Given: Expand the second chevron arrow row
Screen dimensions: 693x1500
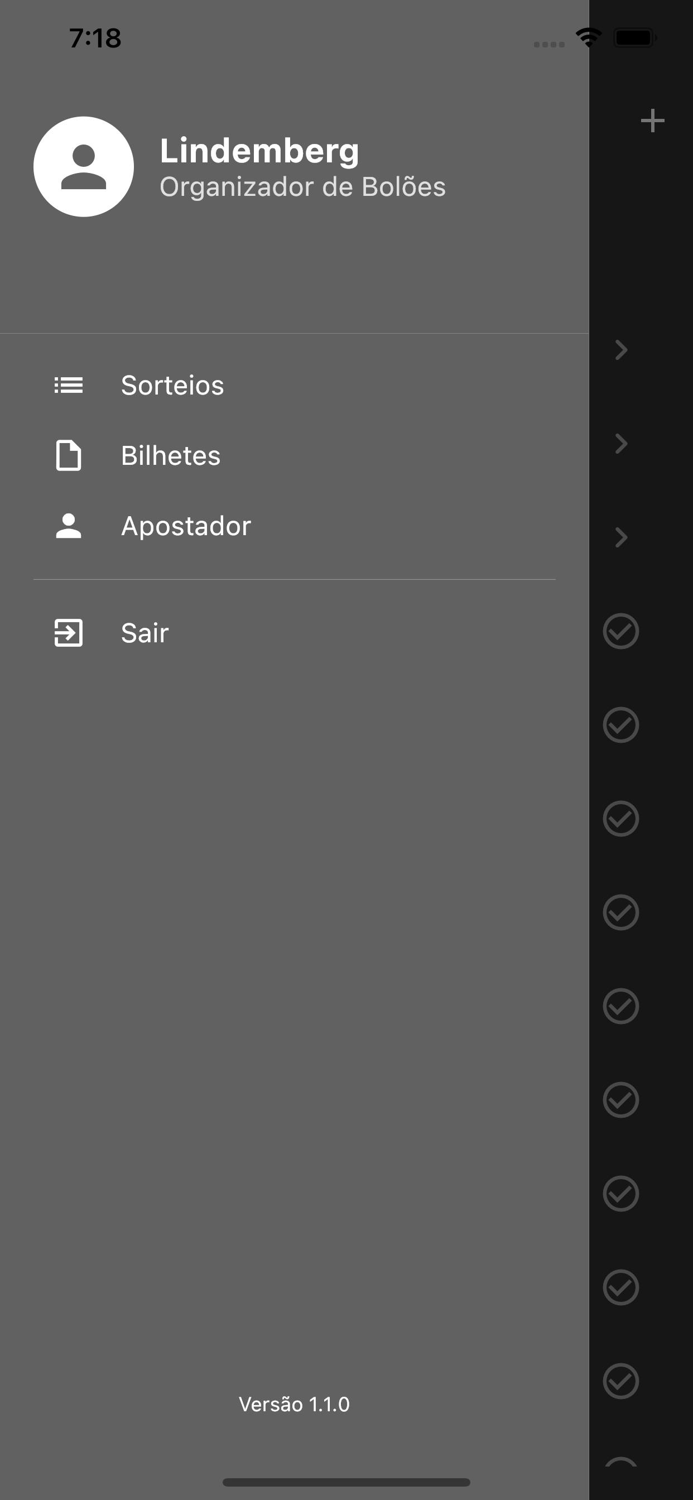Looking at the screenshot, I should coord(621,444).
